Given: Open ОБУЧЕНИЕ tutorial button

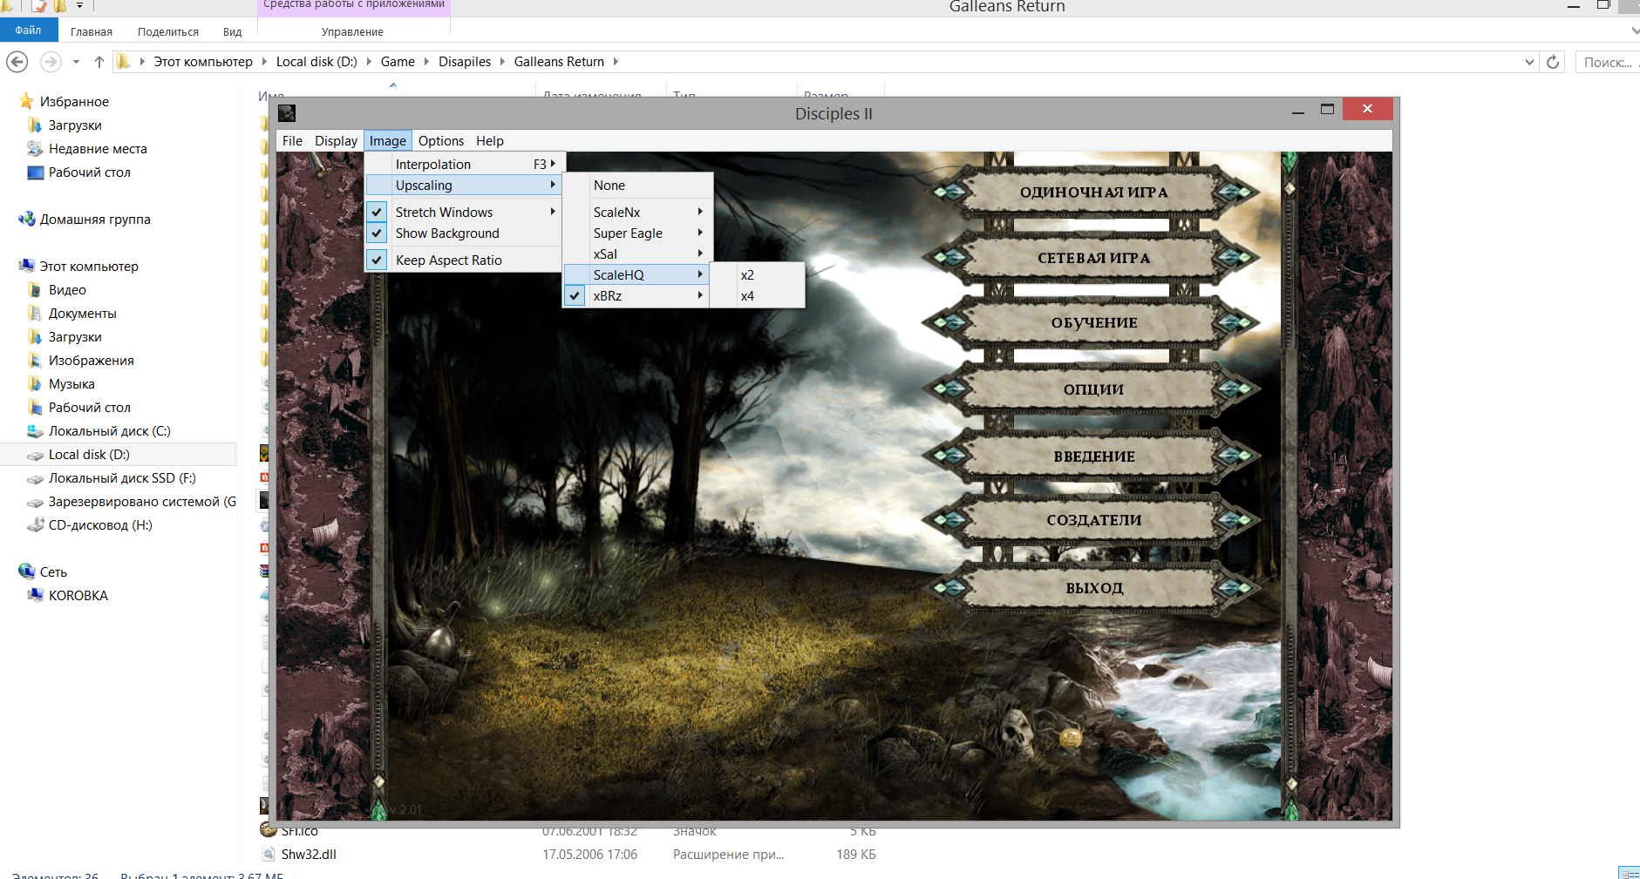Looking at the screenshot, I should point(1093,323).
